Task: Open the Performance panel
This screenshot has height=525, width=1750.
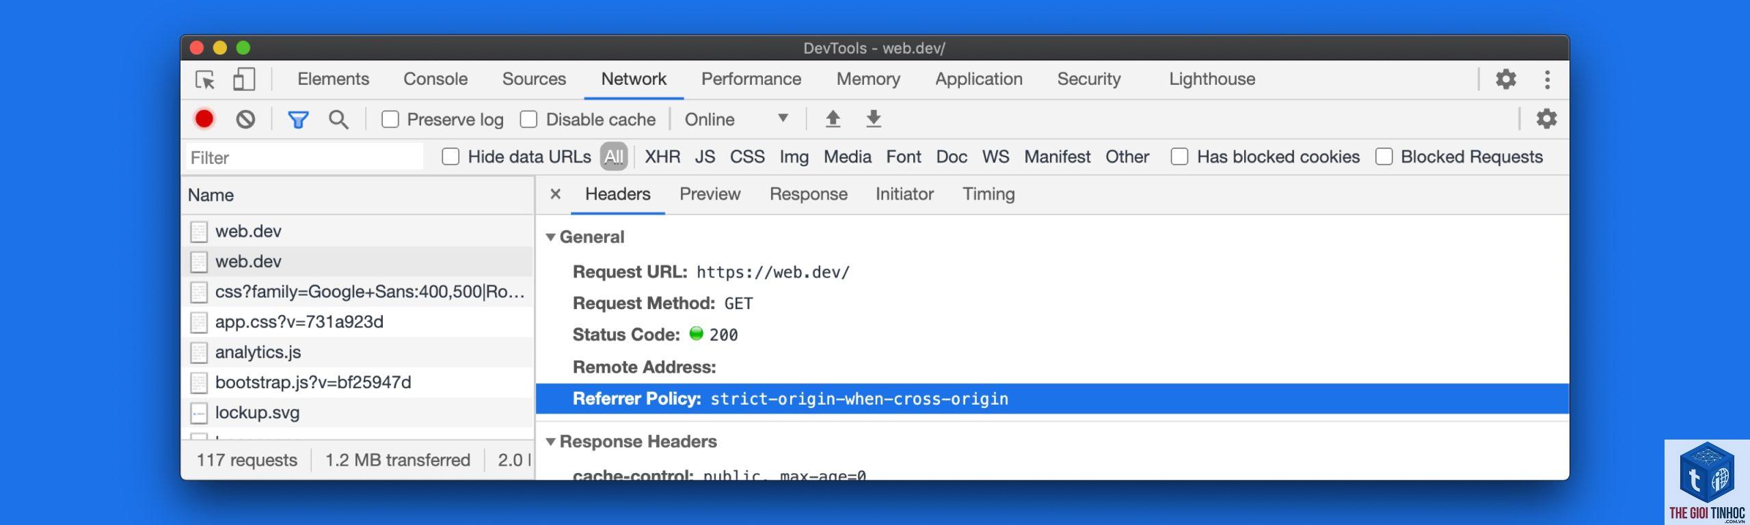Action: (751, 79)
